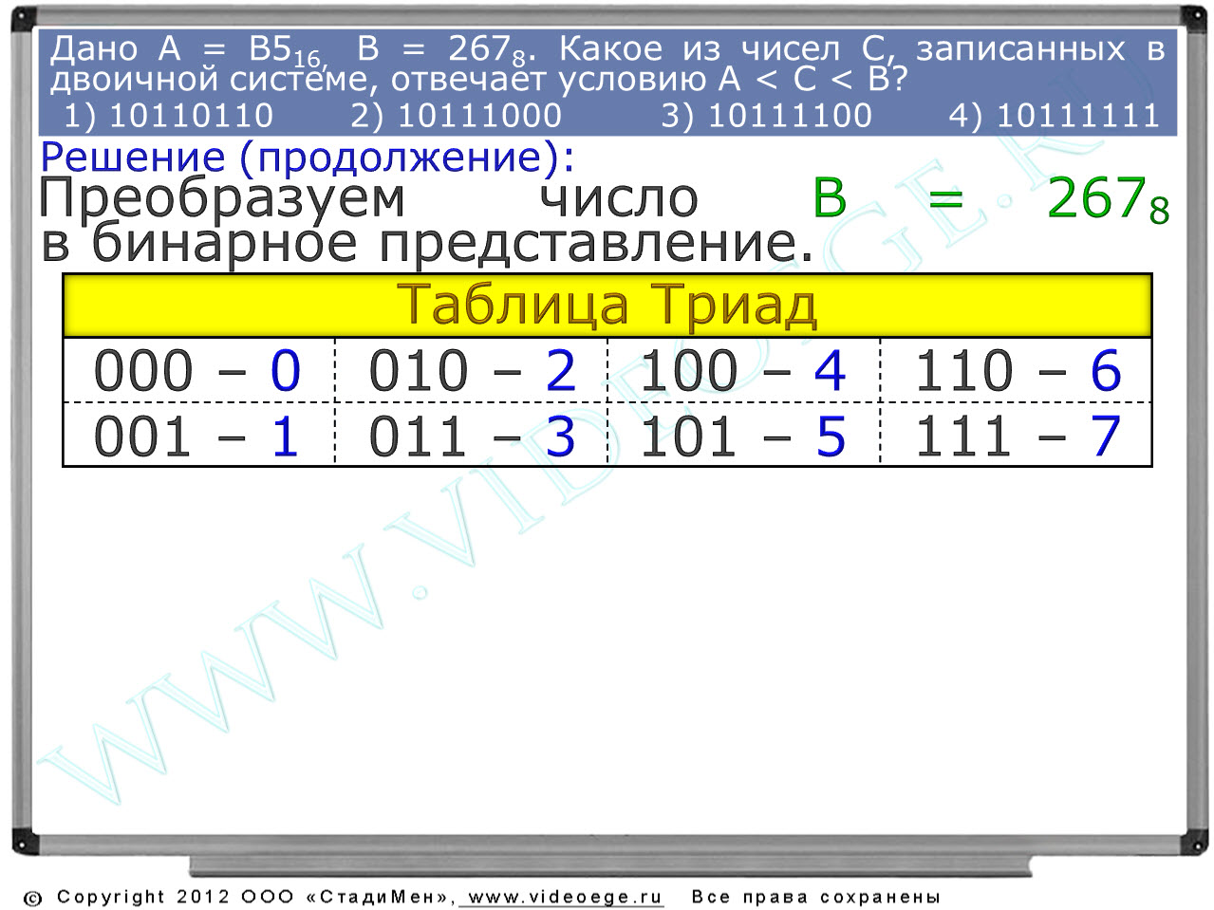
Task: Click the 'в бинарное представление.' line
Action: click(427, 243)
